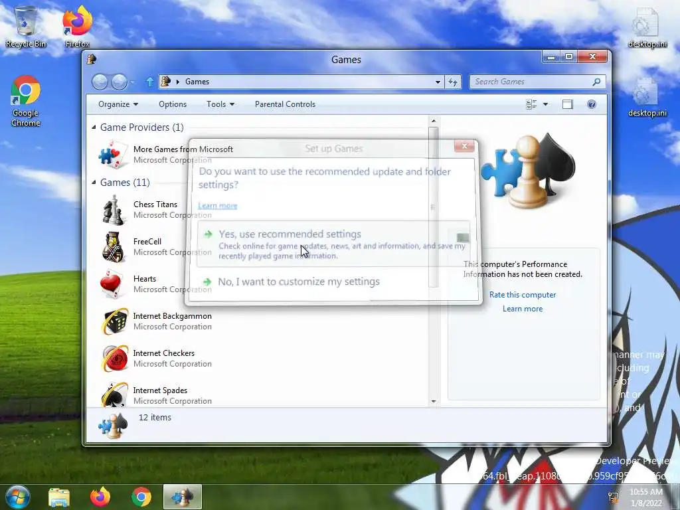Refresh the Games folder address bar
Viewport: 680px width, 510px height.
tap(453, 82)
